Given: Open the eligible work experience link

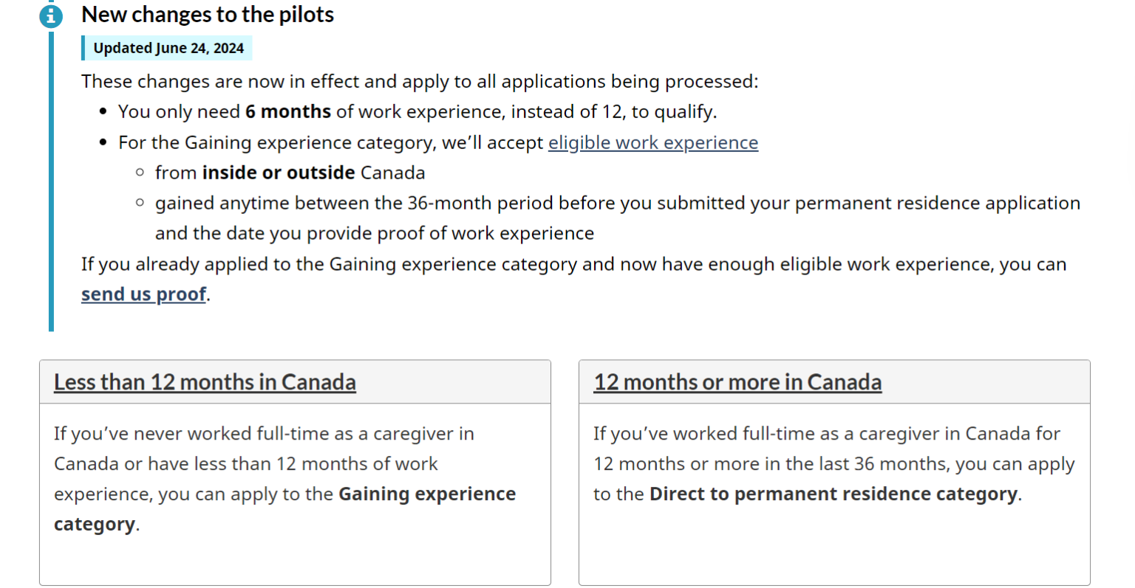Looking at the screenshot, I should pyautogui.click(x=653, y=142).
